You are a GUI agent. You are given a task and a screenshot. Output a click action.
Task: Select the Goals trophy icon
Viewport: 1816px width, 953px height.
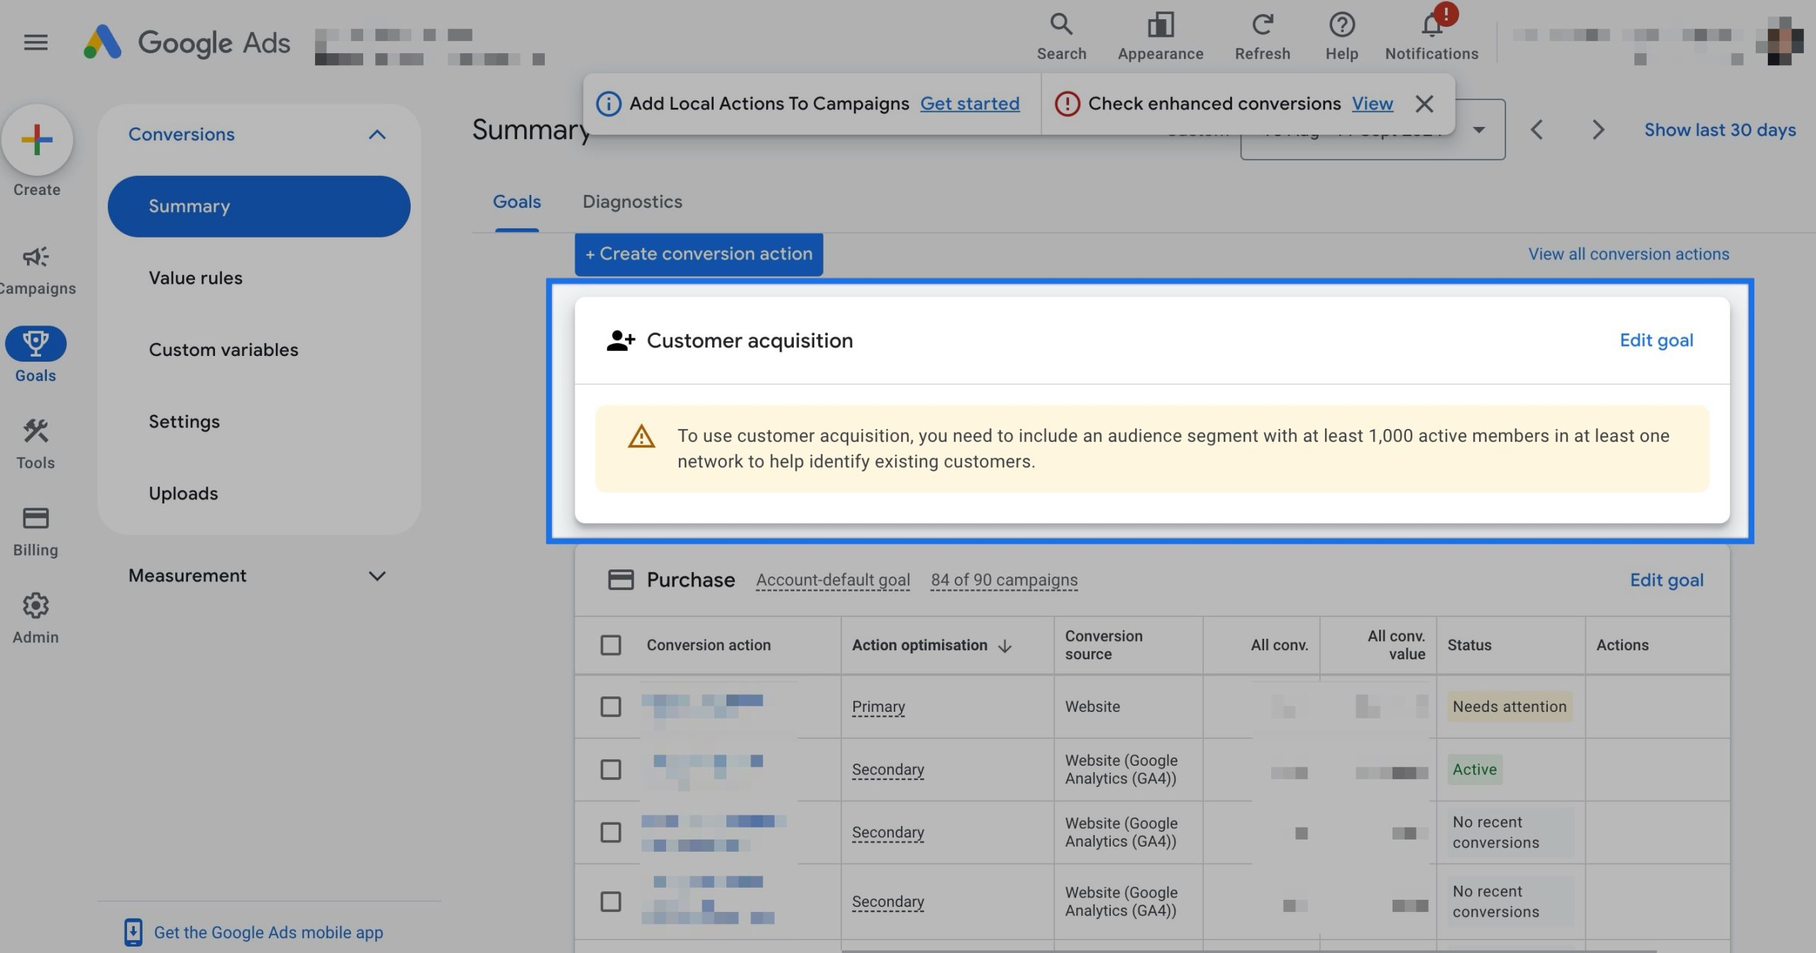pyautogui.click(x=35, y=343)
